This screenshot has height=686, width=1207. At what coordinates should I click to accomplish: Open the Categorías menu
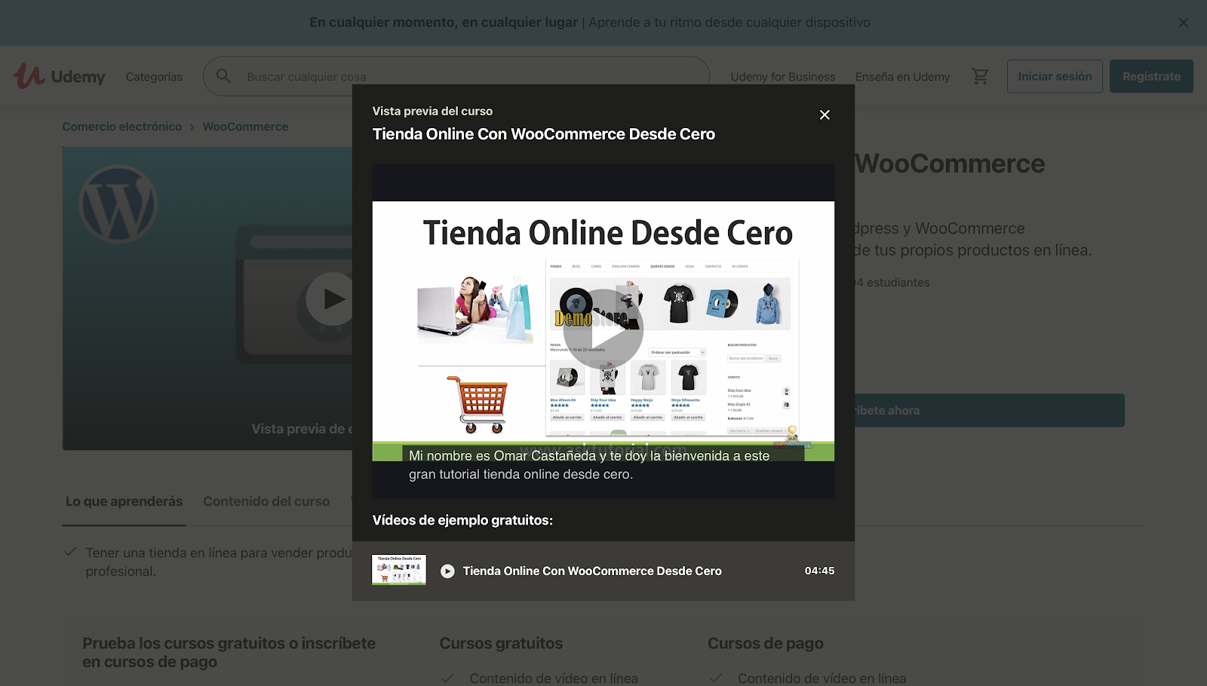[x=154, y=77]
